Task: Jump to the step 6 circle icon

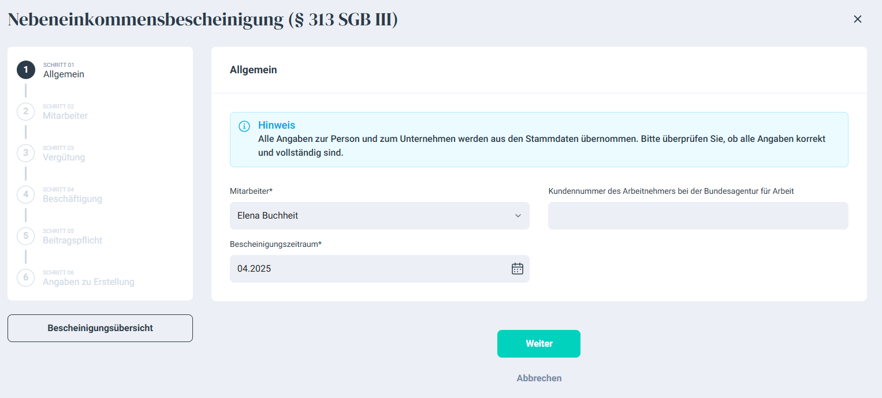Action: [26, 277]
